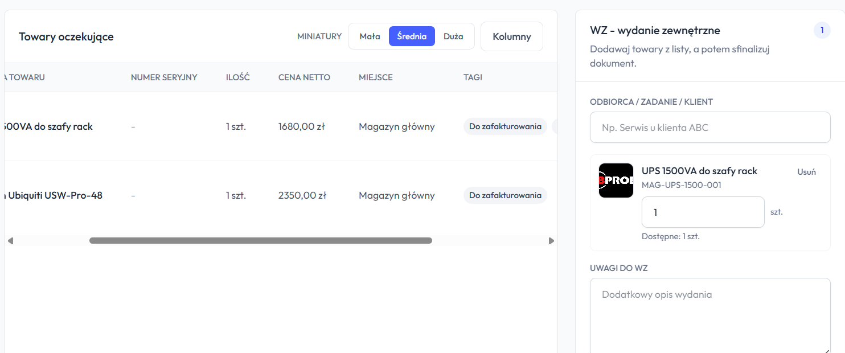The height and width of the screenshot is (353, 845).
Task: Click the horizontal scrollbar thumb
Action: point(261,241)
